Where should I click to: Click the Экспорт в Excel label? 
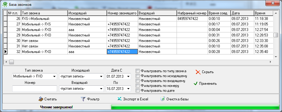(136, 99)
